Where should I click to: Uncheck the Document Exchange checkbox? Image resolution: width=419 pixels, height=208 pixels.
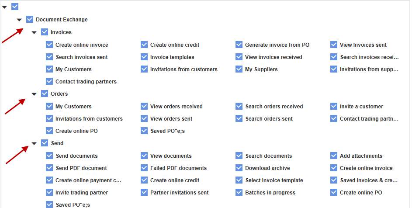[x=30, y=19]
